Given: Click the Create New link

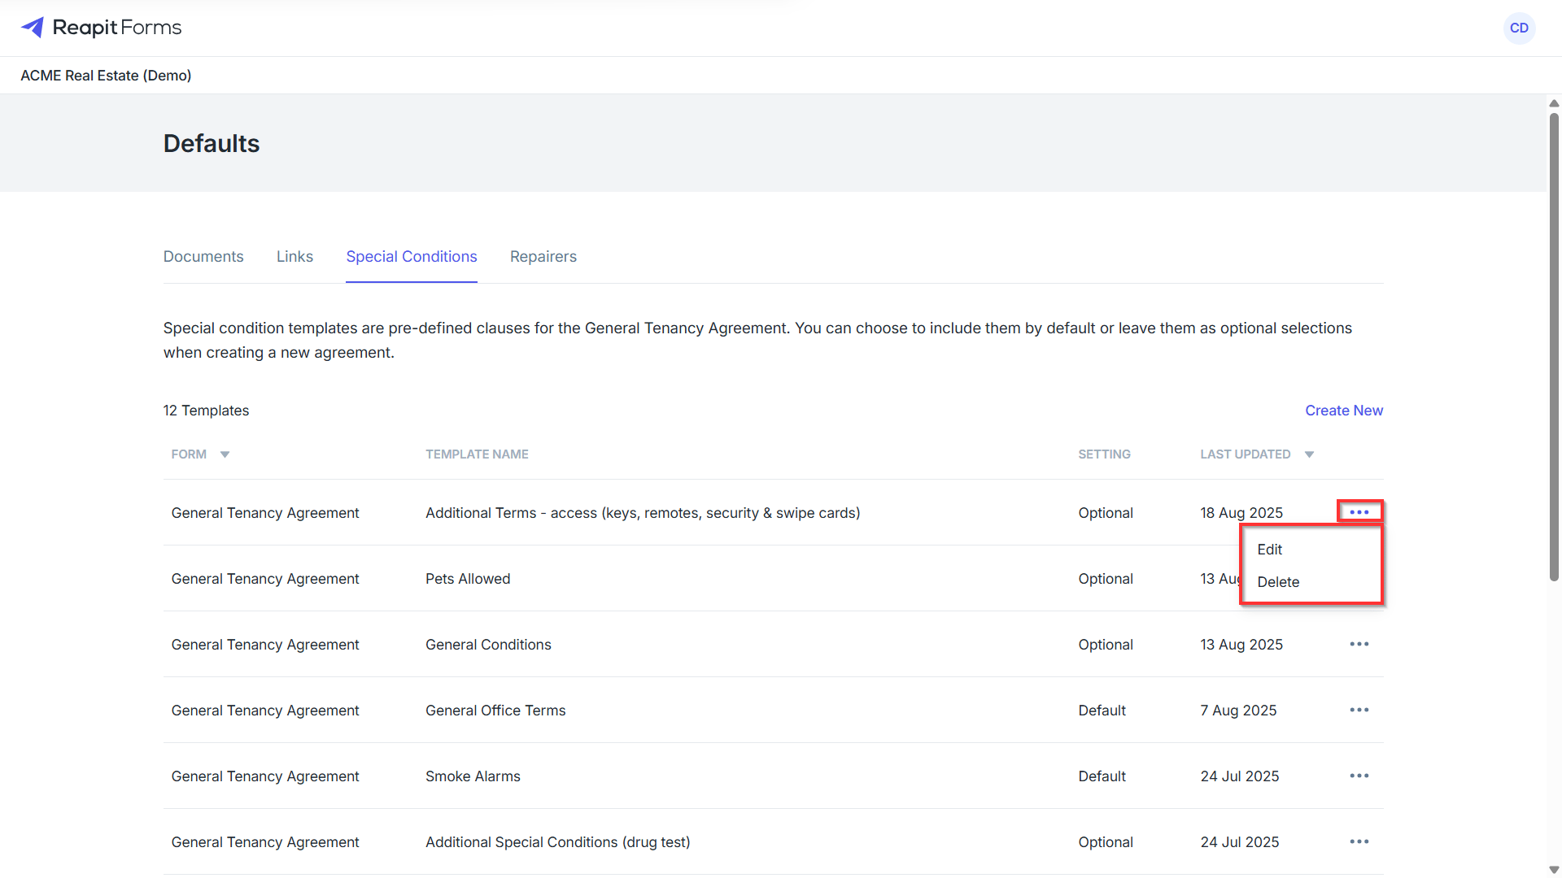Looking at the screenshot, I should pyautogui.click(x=1344, y=411).
